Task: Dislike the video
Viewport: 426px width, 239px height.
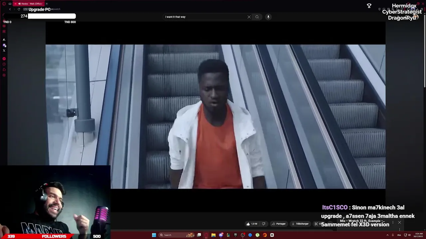Action: [264, 224]
